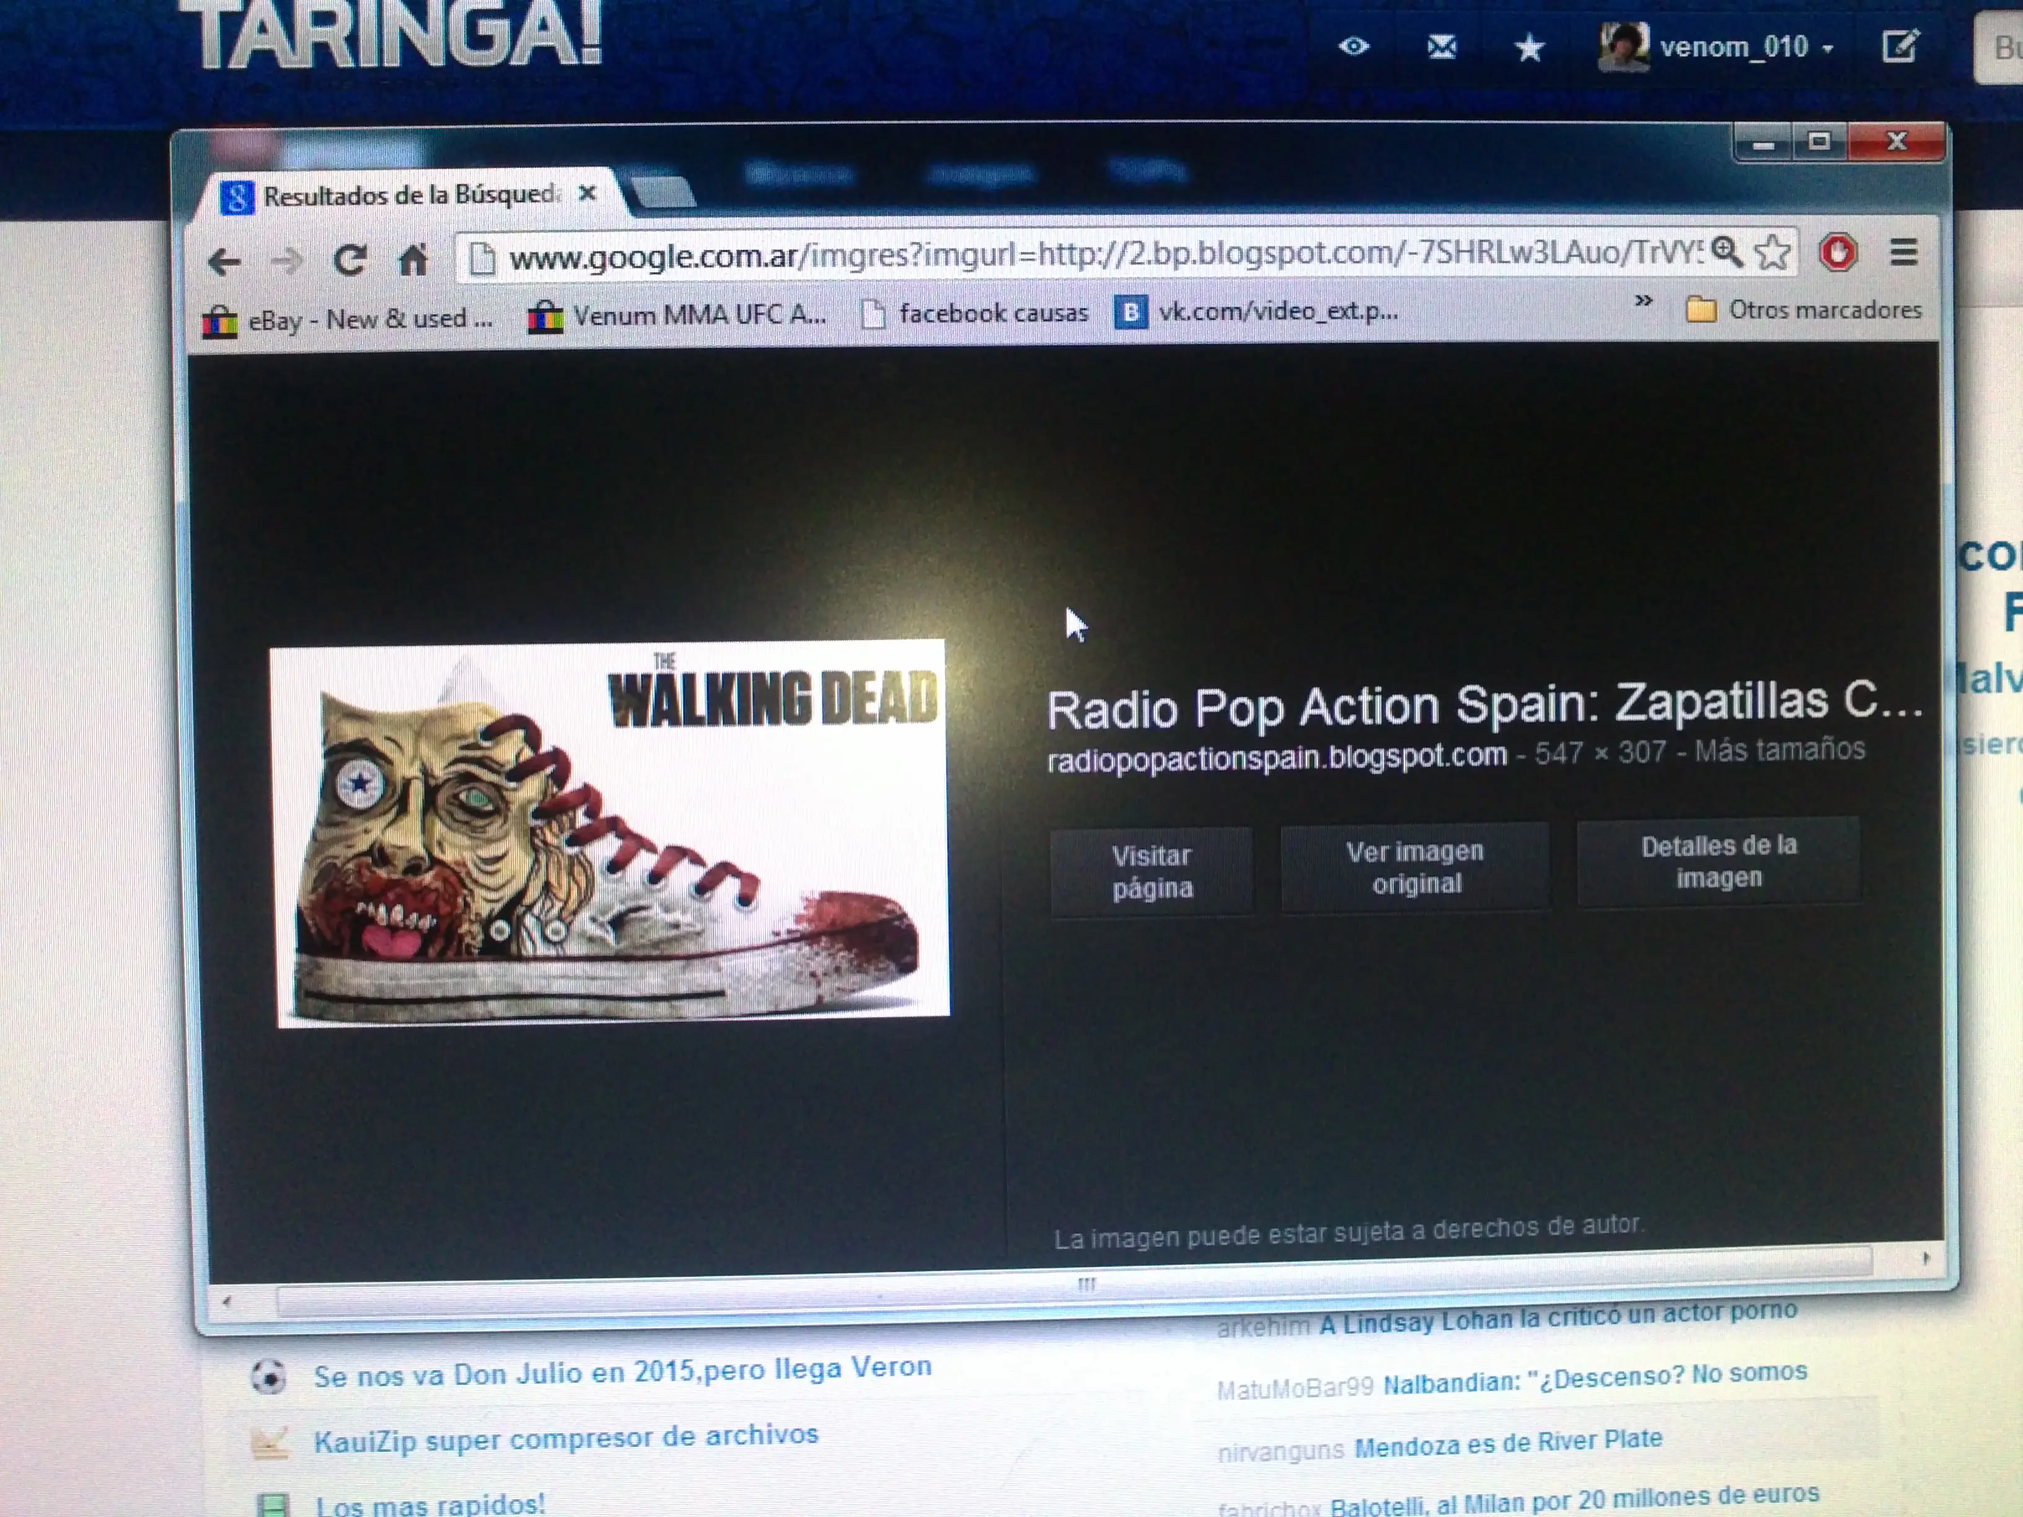Click Taringa eye notifications icon
Screen dimensions: 2023x1517
click(x=1354, y=46)
